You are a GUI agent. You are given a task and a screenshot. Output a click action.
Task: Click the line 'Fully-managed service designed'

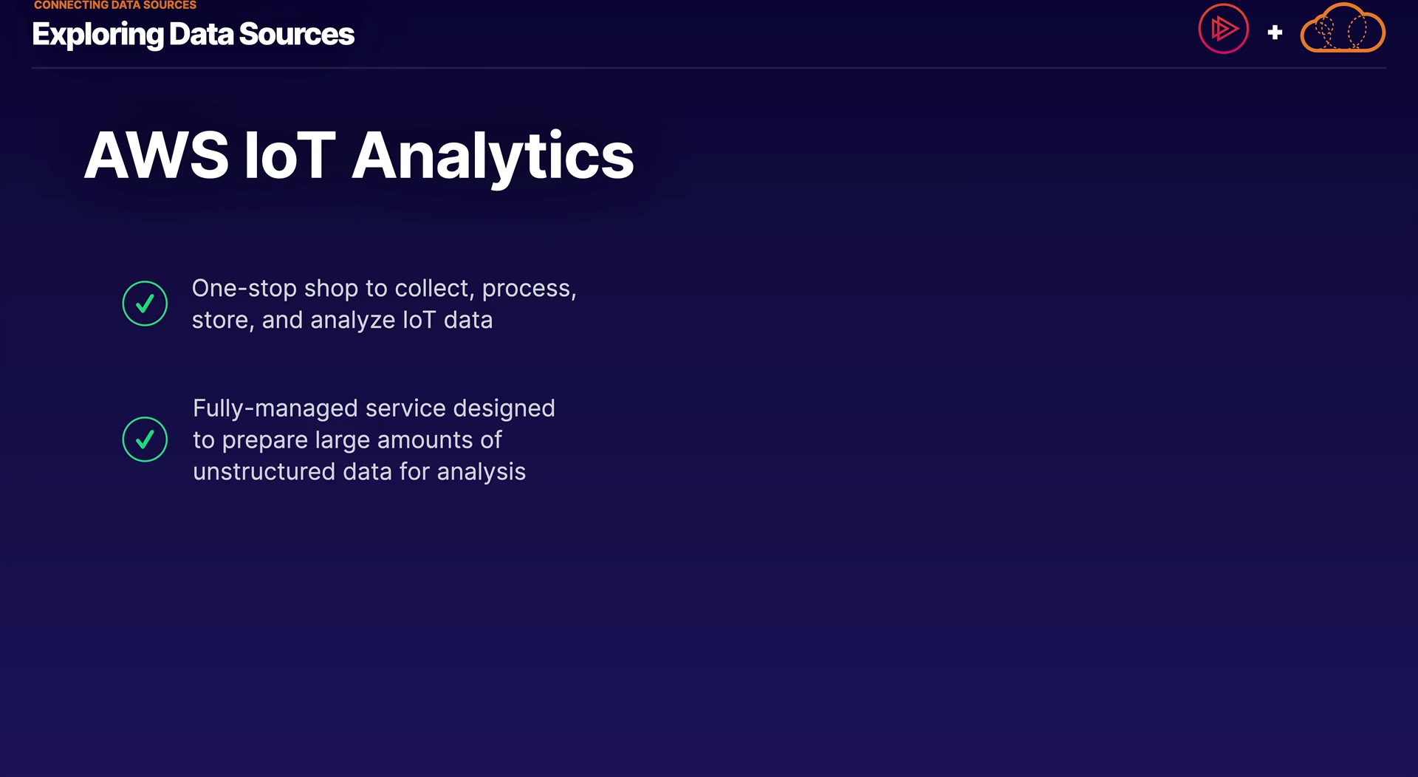click(x=374, y=408)
